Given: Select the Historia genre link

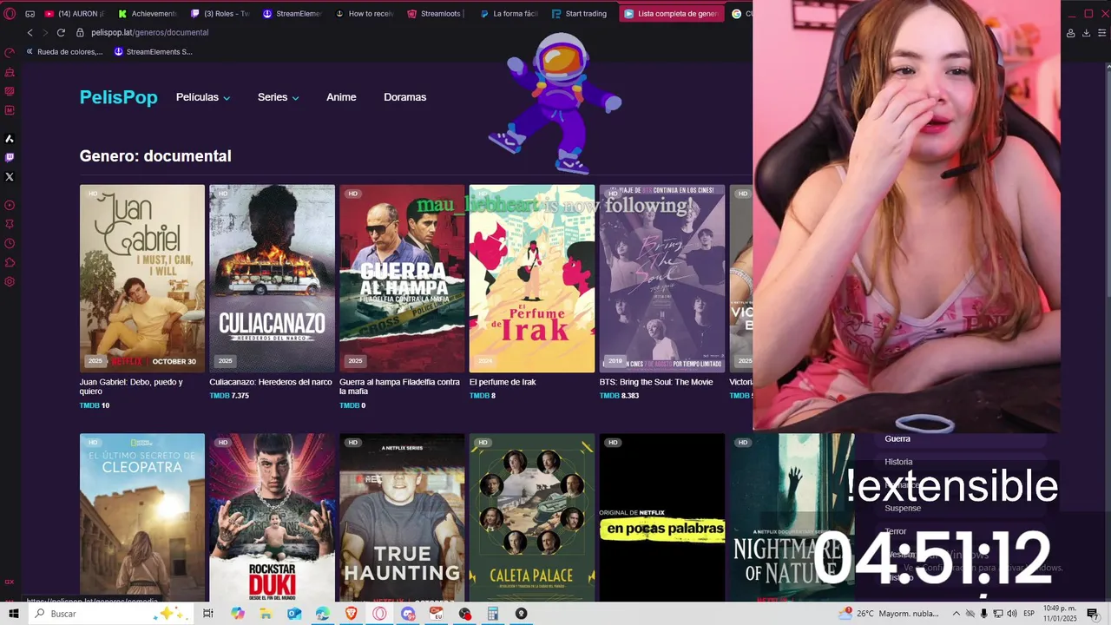Looking at the screenshot, I should (898, 462).
